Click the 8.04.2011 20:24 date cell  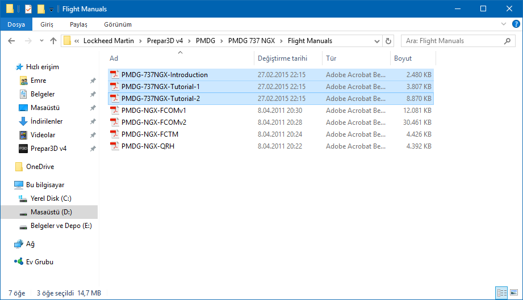[280, 134]
